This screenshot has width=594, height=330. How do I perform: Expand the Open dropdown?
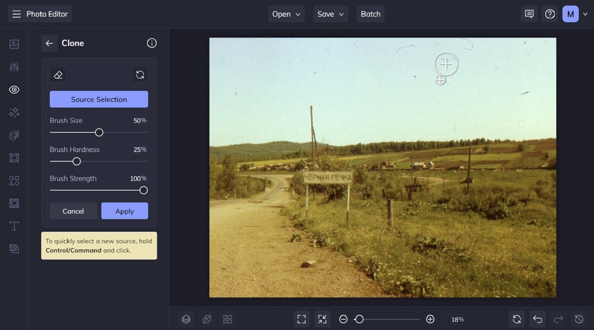pyautogui.click(x=286, y=14)
